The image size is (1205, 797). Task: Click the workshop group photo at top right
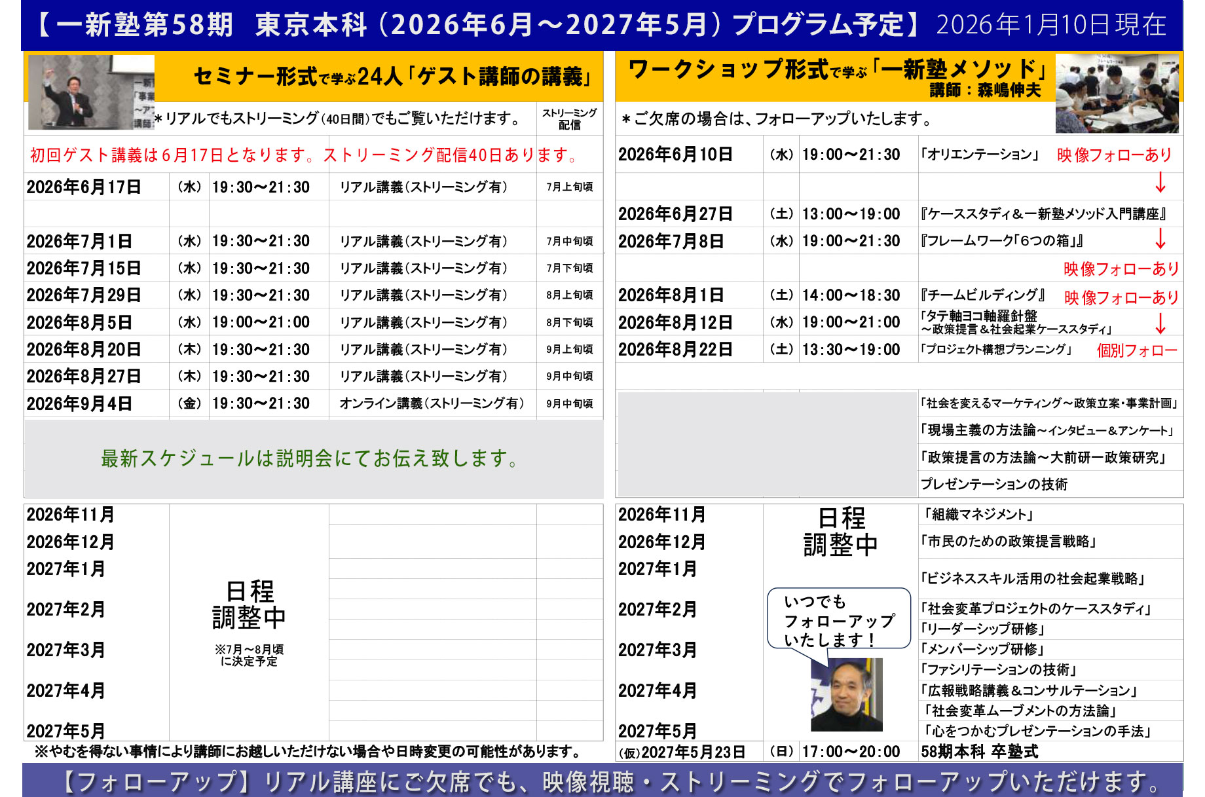pos(1117,93)
